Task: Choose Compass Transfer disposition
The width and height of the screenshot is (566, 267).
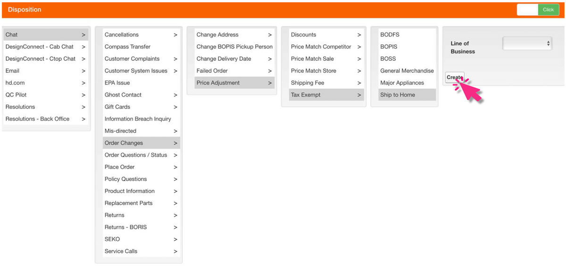Action: [127, 47]
